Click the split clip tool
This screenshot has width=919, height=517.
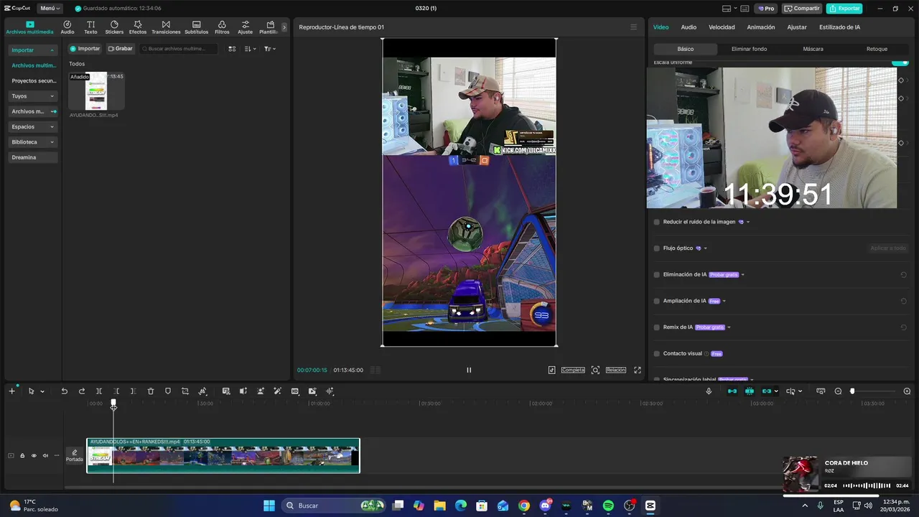pyautogui.click(x=99, y=391)
